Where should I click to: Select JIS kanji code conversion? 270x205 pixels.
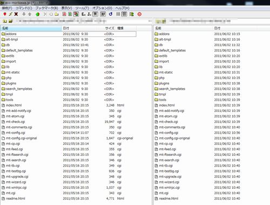click(x=89, y=14)
